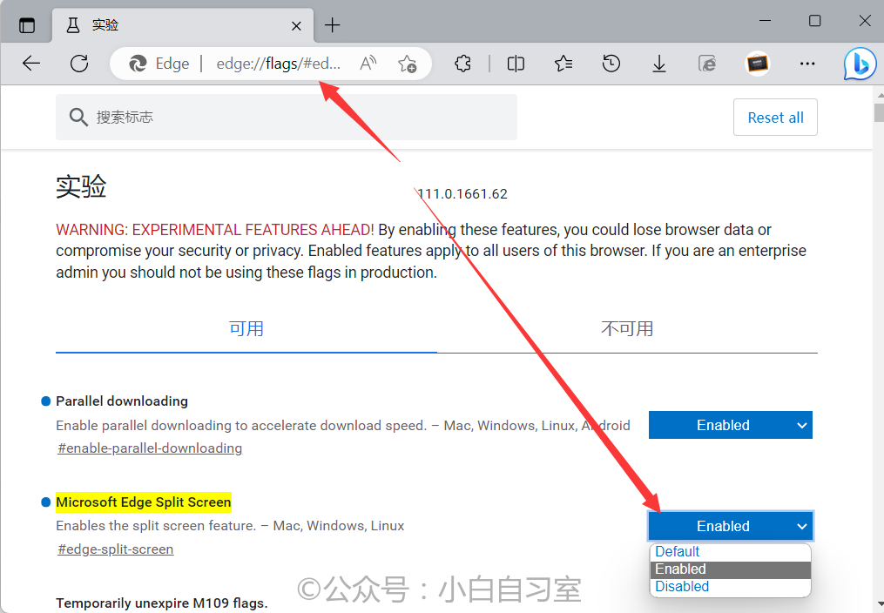This screenshot has height=613, width=884.
Task: Open the Parallel downloading status dropdown
Action: [730, 425]
